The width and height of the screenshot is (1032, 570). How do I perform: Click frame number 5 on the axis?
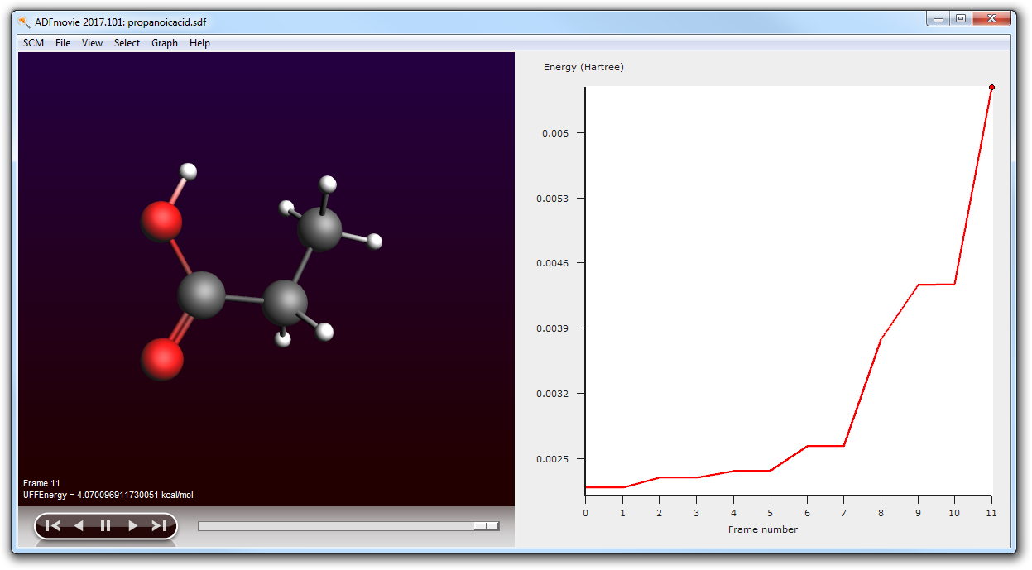pos(770,513)
